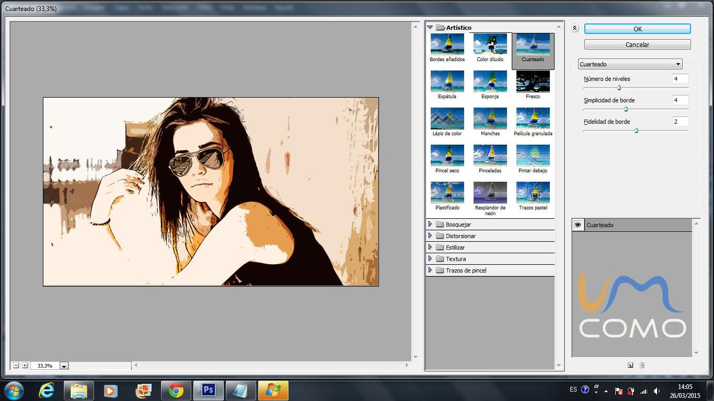
Task: Launch Google Chrome from taskbar
Action: point(176,390)
